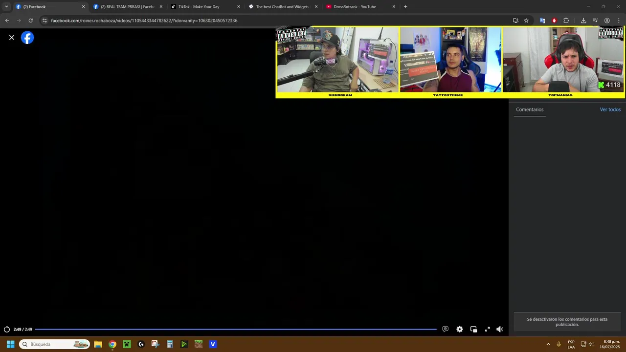Open the video settings gear

tap(460, 330)
